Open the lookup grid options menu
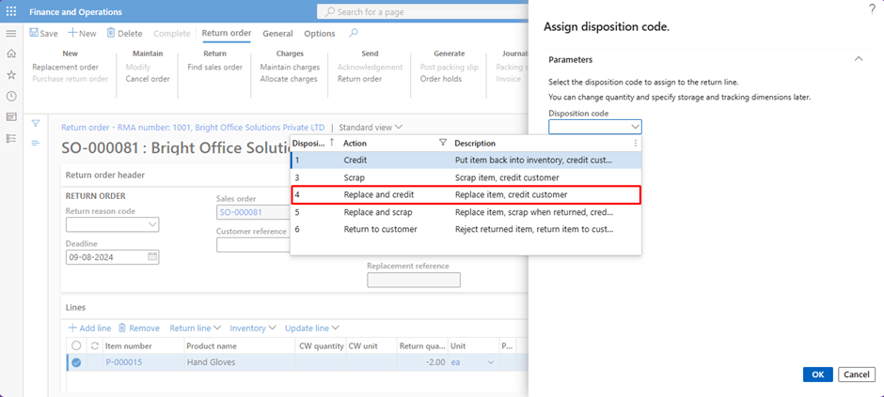Viewport: 884px width, 397px height. pyautogui.click(x=636, y=144)
